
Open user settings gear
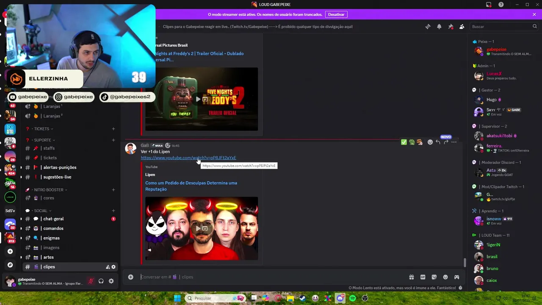[111, 281]
